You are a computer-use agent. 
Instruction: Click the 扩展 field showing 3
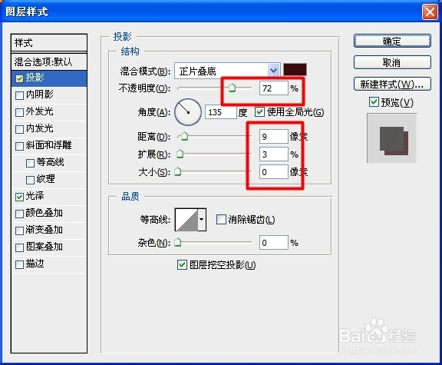click(274, 154)
